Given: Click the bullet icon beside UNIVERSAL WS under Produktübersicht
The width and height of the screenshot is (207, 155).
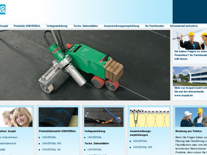Looking at the screenshot, I should point(39,144).
